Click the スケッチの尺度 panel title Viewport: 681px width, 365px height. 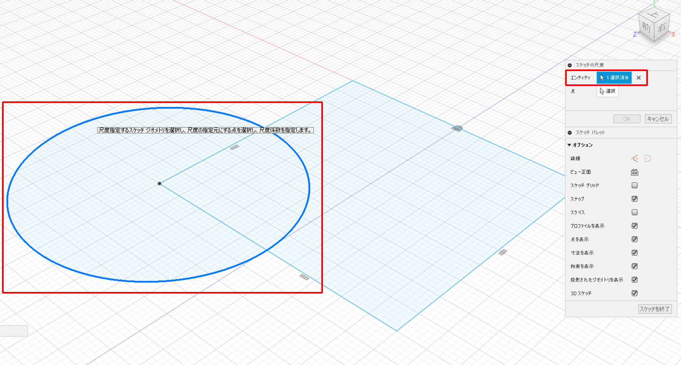pyautogui.click(x=590, y=65)
